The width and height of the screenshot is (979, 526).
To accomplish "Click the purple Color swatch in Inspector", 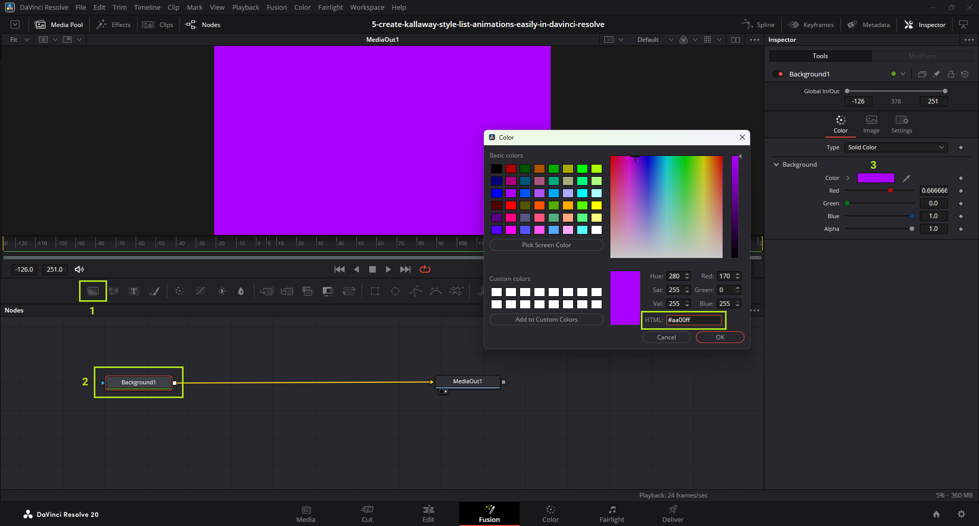I will click(875, 178).
